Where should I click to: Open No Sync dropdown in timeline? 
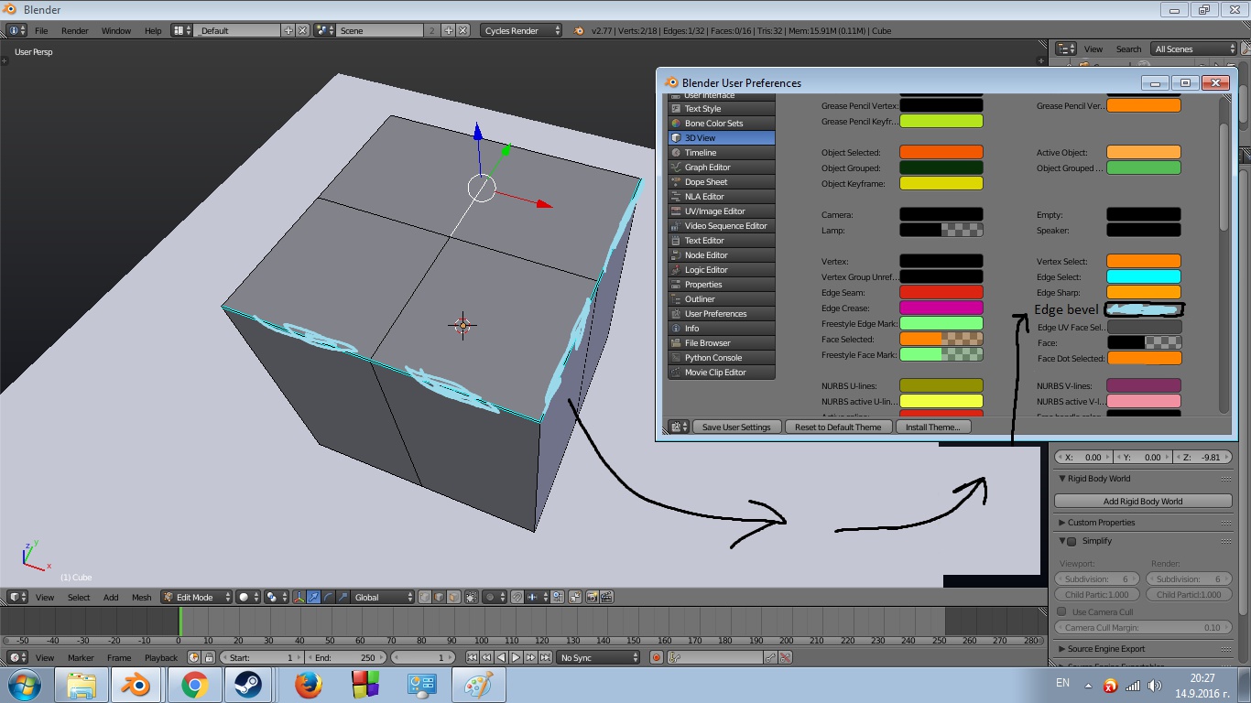[598, 657]
